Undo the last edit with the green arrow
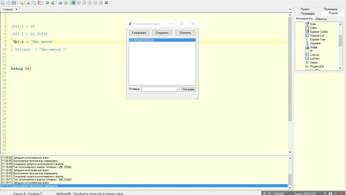 tap(47, 3)
